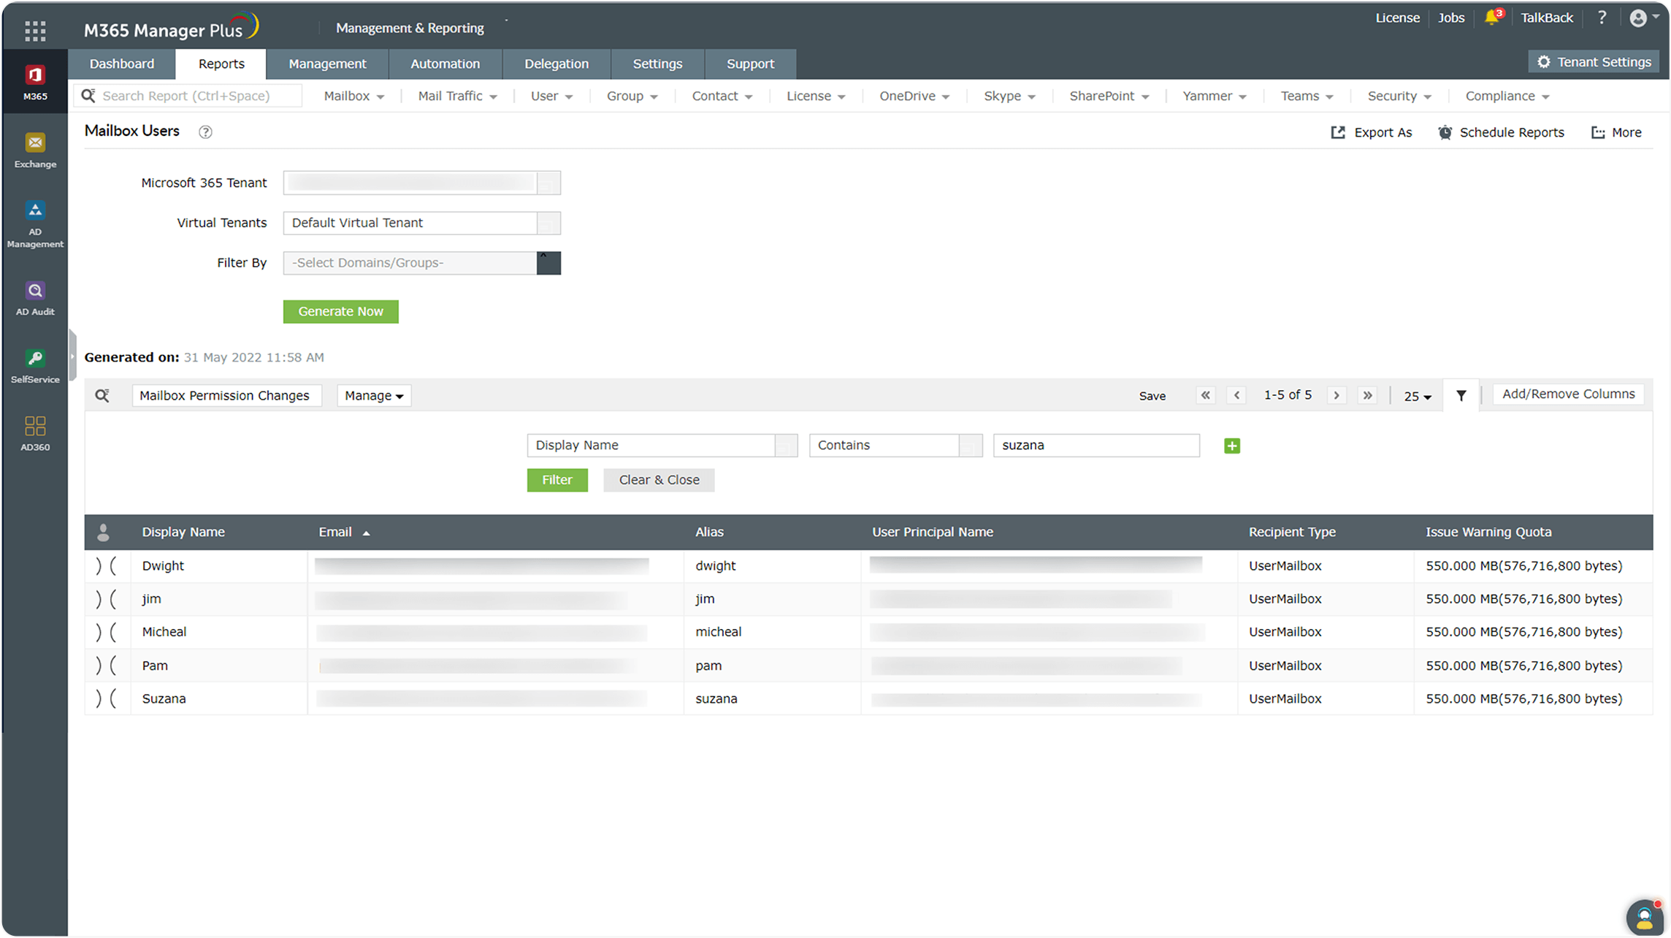
Task: Tick the Suzana row checkbox
Action: (106, 699)
